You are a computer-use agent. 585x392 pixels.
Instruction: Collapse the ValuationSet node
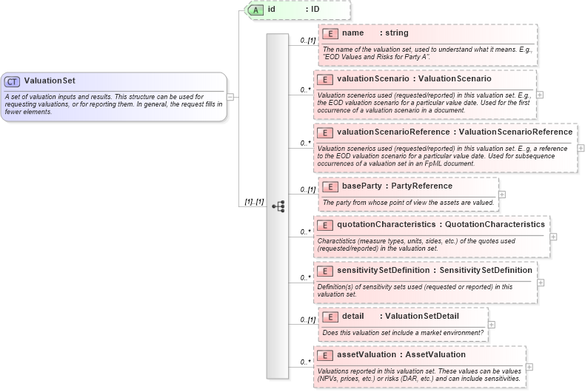[230, 97]
